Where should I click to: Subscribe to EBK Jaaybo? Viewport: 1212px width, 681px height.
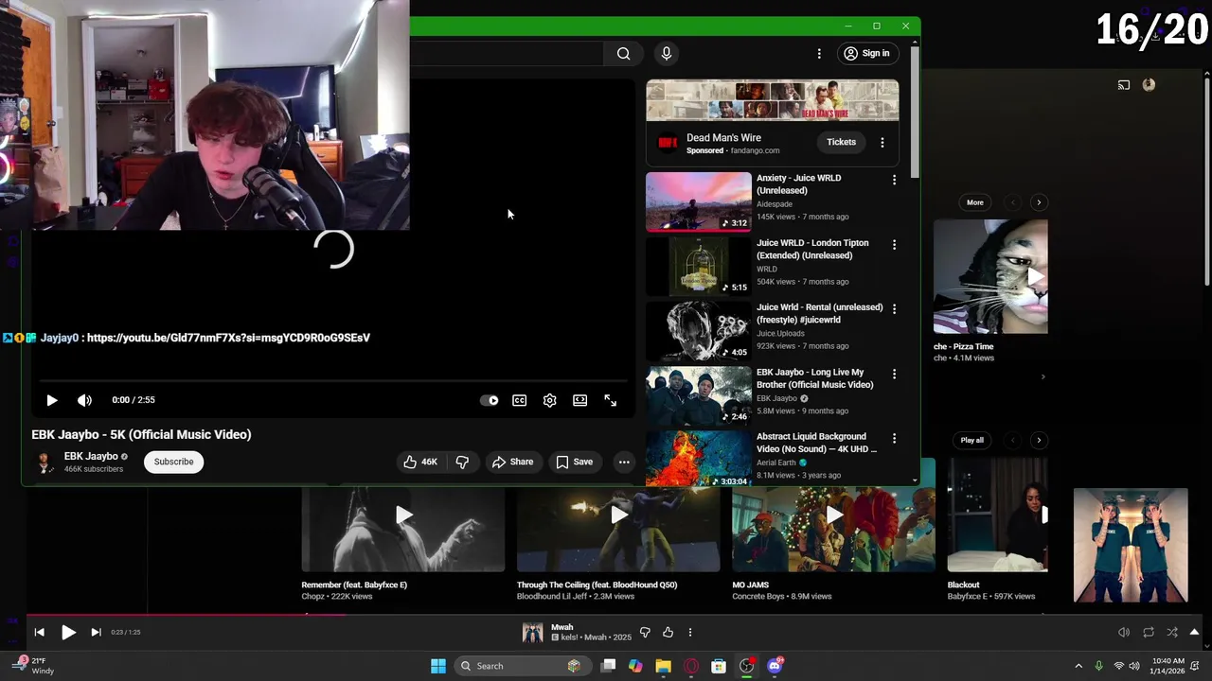tap(173, 462)
